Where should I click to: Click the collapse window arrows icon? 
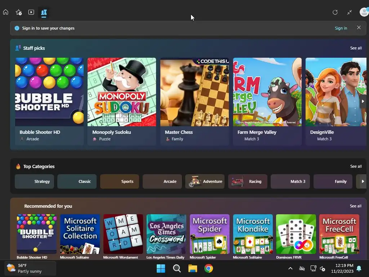tap(350, 12)
